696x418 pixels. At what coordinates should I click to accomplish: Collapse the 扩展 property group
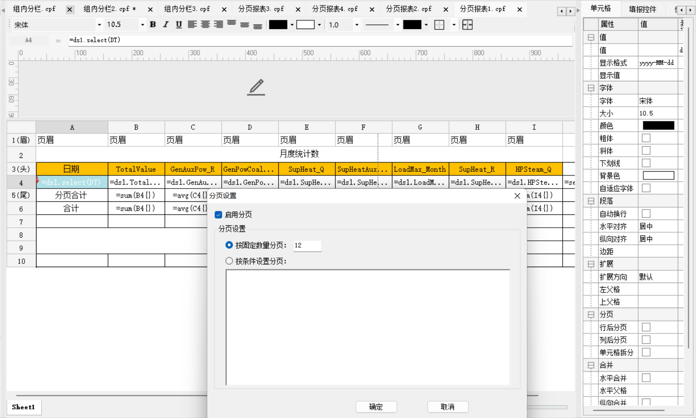[x=591, y=264]
